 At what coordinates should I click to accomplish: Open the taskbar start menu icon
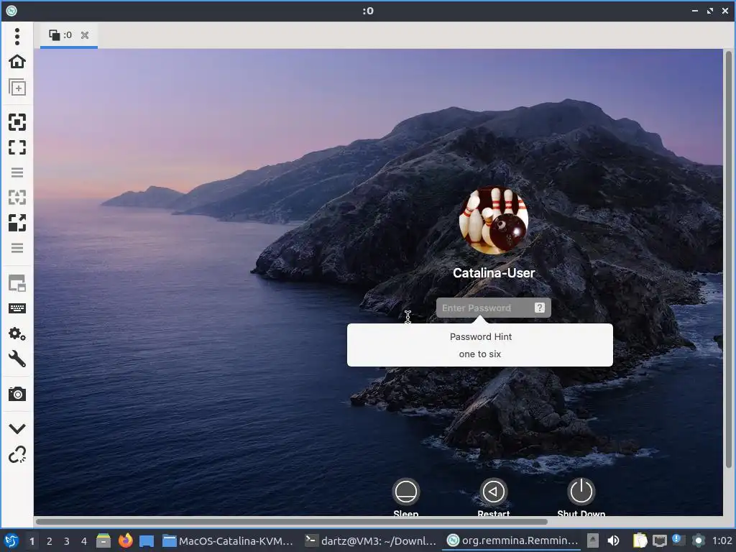11,540
